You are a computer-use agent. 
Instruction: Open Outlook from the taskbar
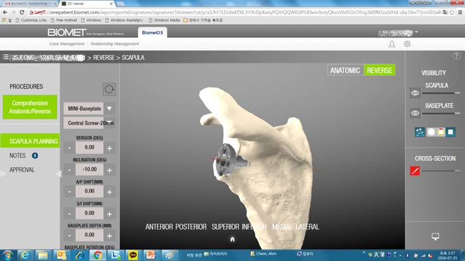tap(61, 255)
